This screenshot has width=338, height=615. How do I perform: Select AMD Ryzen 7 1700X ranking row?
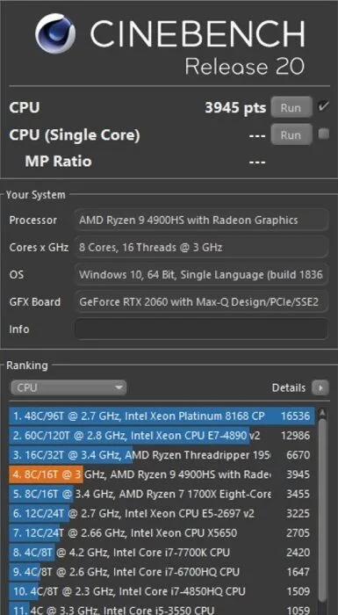click(x=162, y=494)
